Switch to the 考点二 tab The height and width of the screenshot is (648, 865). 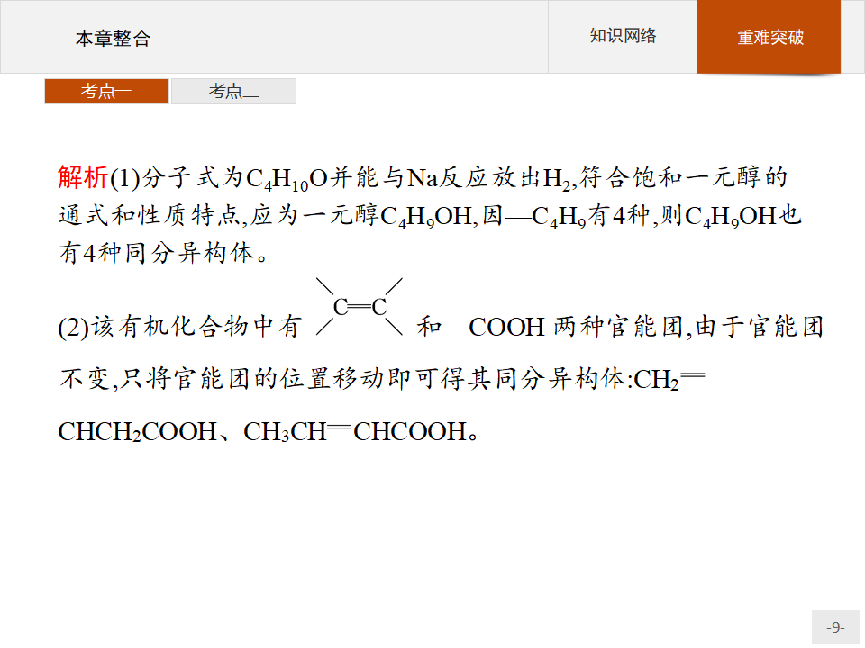pyautogui.click(x=234, y=91)
